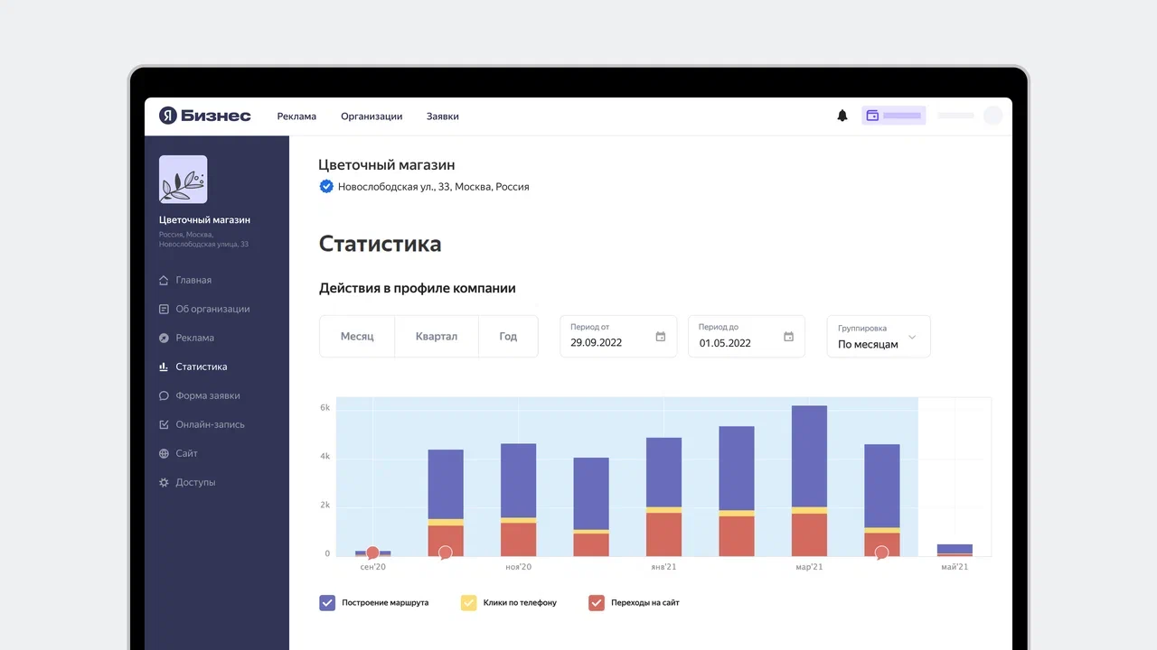Click the Онлайн-запись sidebar icon

coord(164,424)
